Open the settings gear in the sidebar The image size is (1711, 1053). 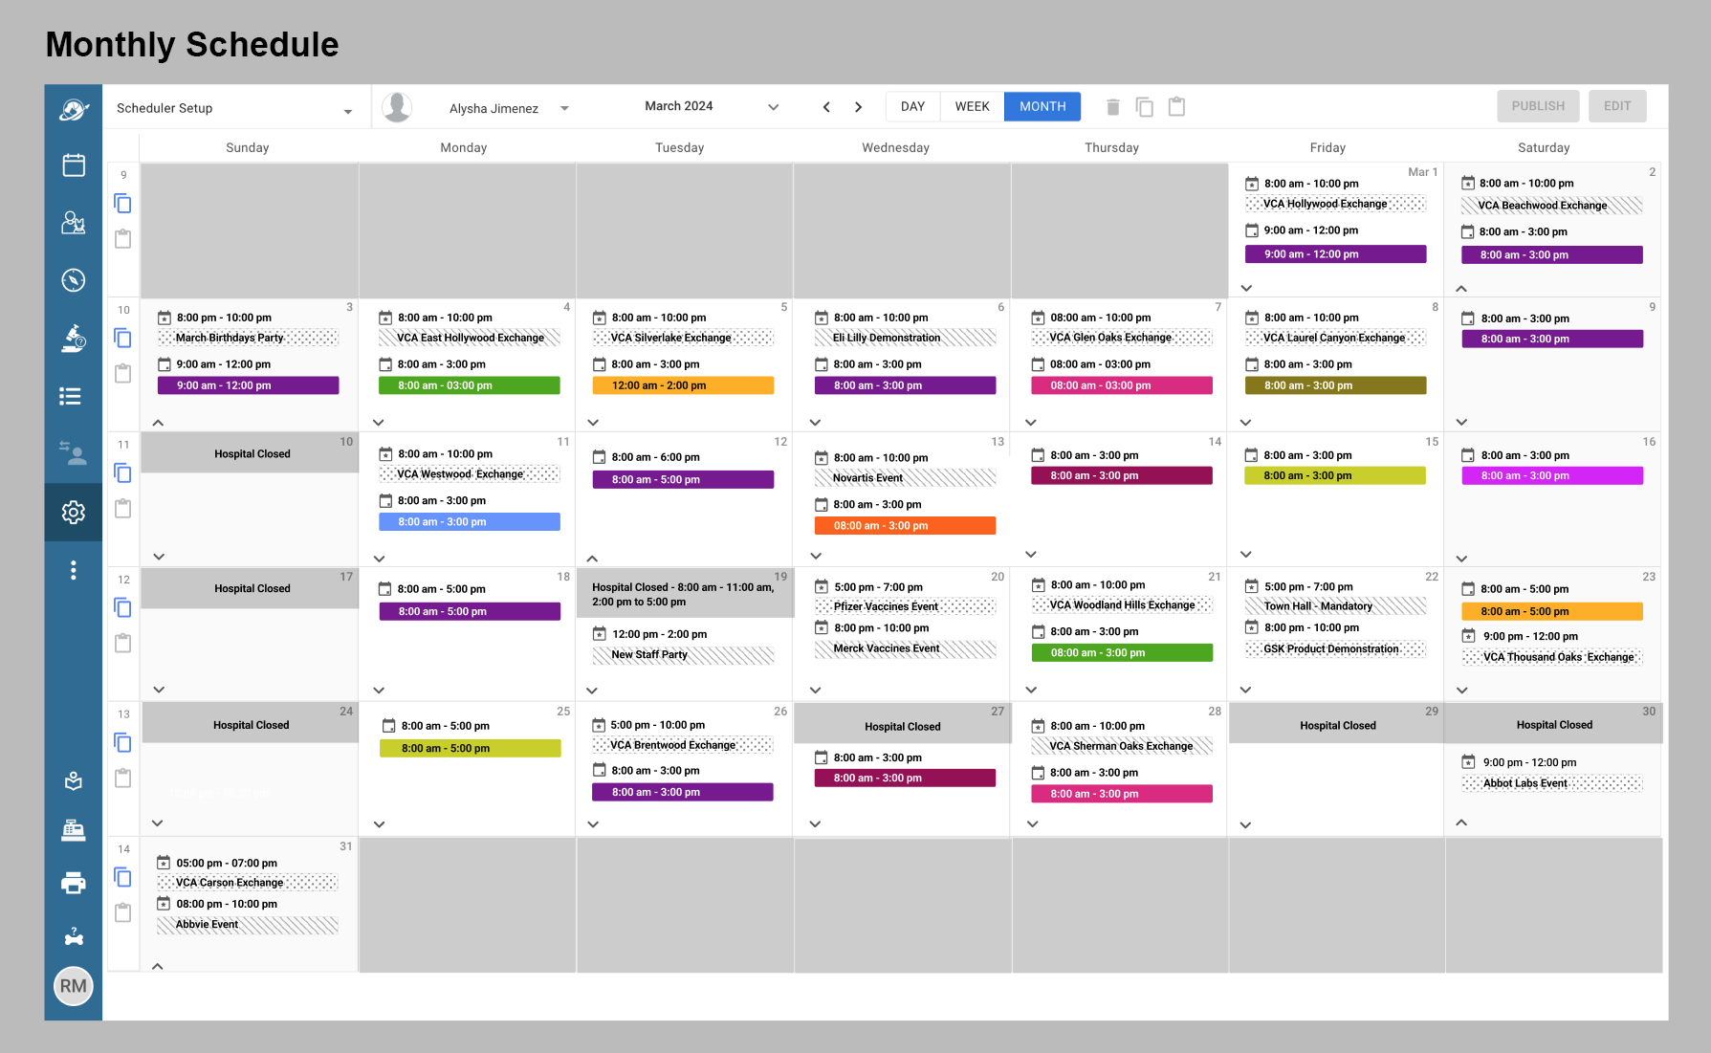(74, 513)
